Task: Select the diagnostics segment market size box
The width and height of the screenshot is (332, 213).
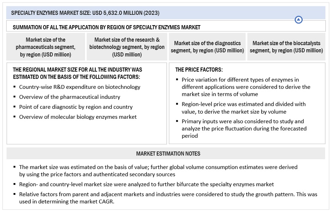Action: [x=207, y=47]
